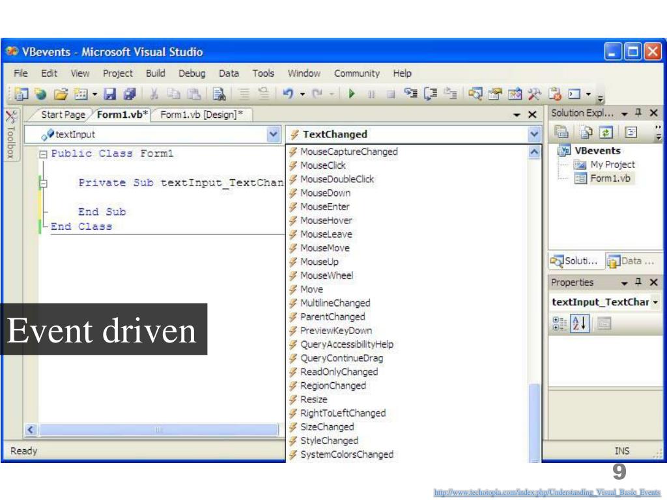Toggle Alphabetical sort in Properties panel
The image size is (667, 500).
[579, 323]
